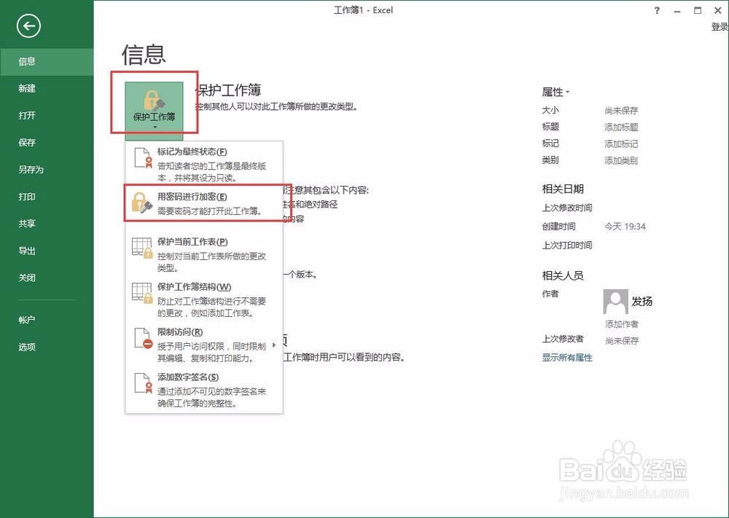Select 标记为最终状态 option

(x=204, y=164)
